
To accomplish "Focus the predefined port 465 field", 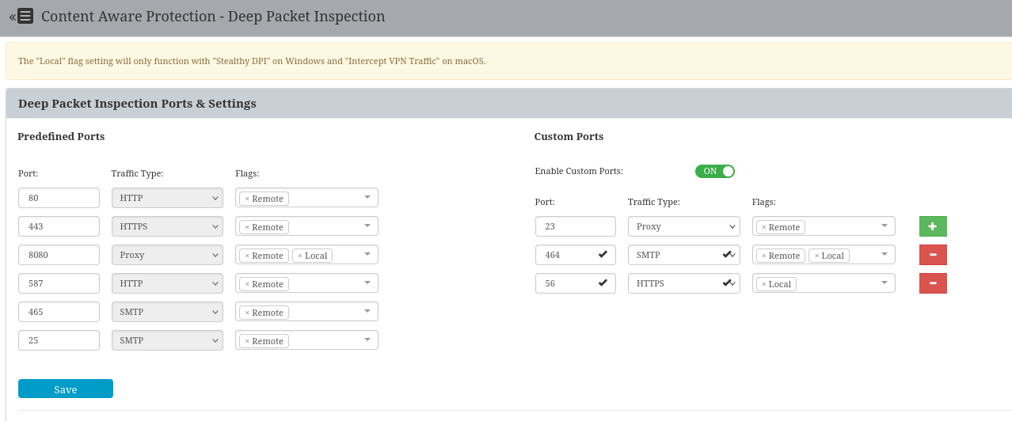I will coord(59,312).
